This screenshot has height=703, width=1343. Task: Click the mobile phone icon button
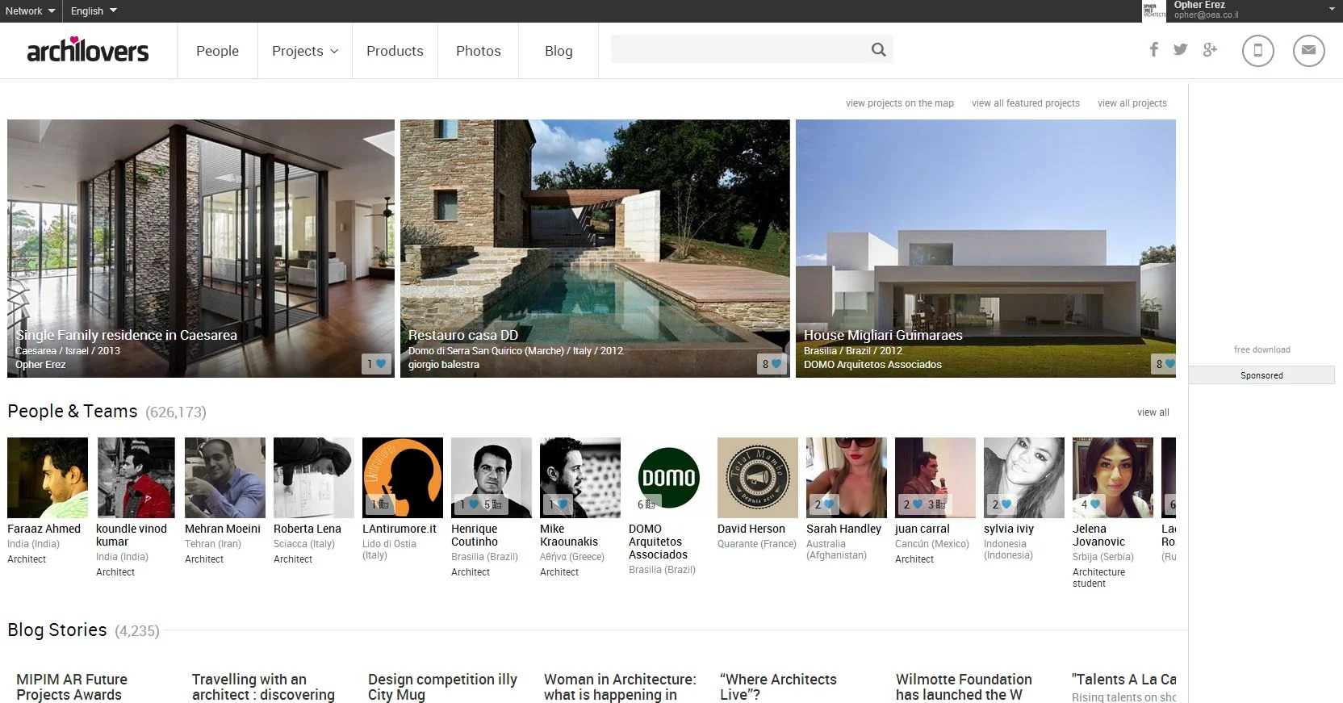point(1257,50)
